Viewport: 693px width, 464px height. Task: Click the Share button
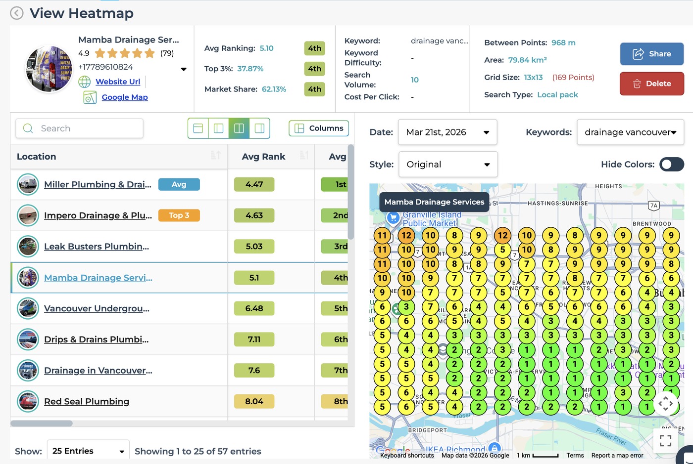pyautogui.click(x=651, y=54)
